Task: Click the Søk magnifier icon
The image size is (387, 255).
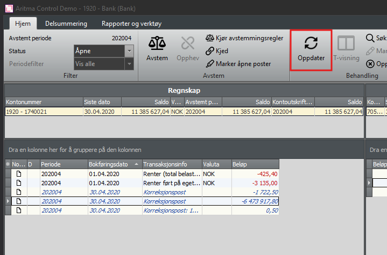Action: coord(370,38)
